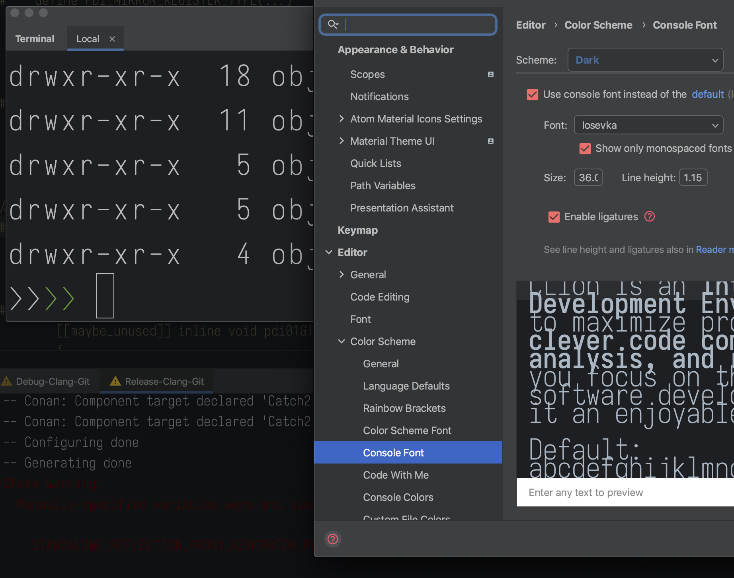
Task: Click the help icon beside Enable ligatures
Action: point(650,217)
